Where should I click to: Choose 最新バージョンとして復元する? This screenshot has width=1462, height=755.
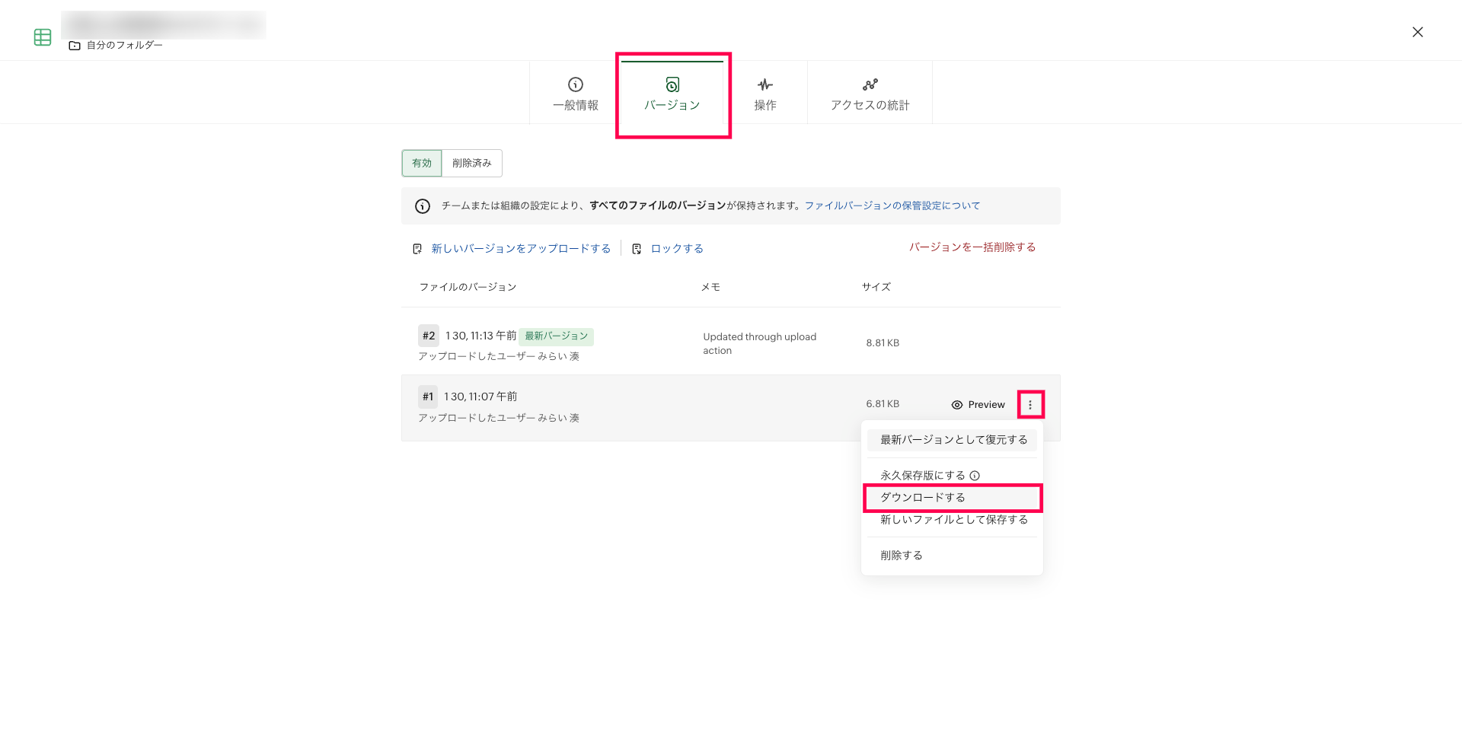(x=953, y=440)
